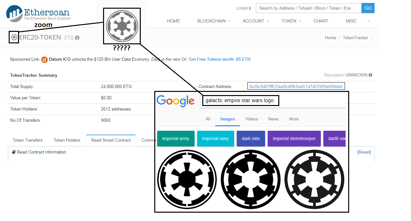411x221 pixels.
Task: Click the GO search button
Action: click(x=368, y=8)
